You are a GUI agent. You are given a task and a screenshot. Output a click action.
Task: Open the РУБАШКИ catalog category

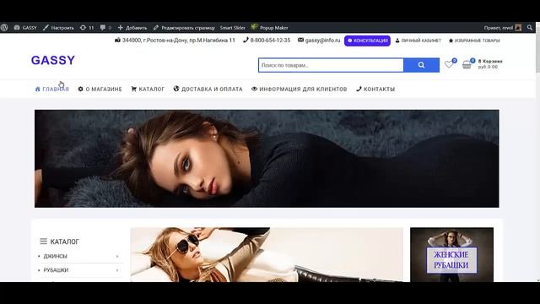click(56, 270)
